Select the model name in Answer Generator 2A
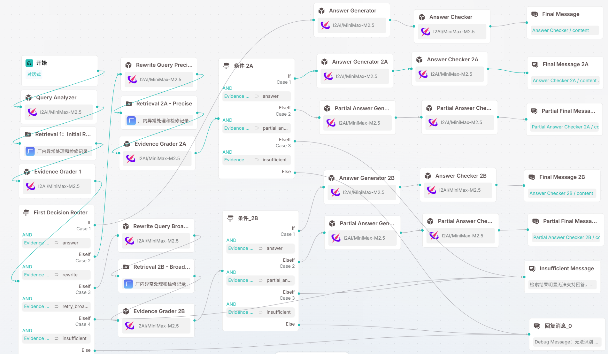 357,76
